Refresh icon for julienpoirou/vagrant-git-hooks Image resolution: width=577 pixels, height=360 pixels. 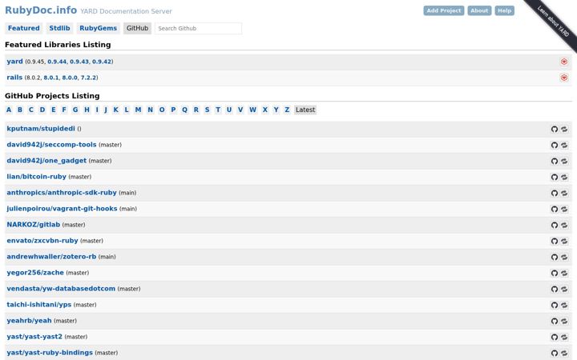pyautogui.click(x=564, y=209)
